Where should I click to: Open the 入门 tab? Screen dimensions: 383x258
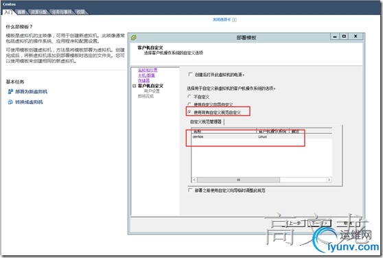8,12
